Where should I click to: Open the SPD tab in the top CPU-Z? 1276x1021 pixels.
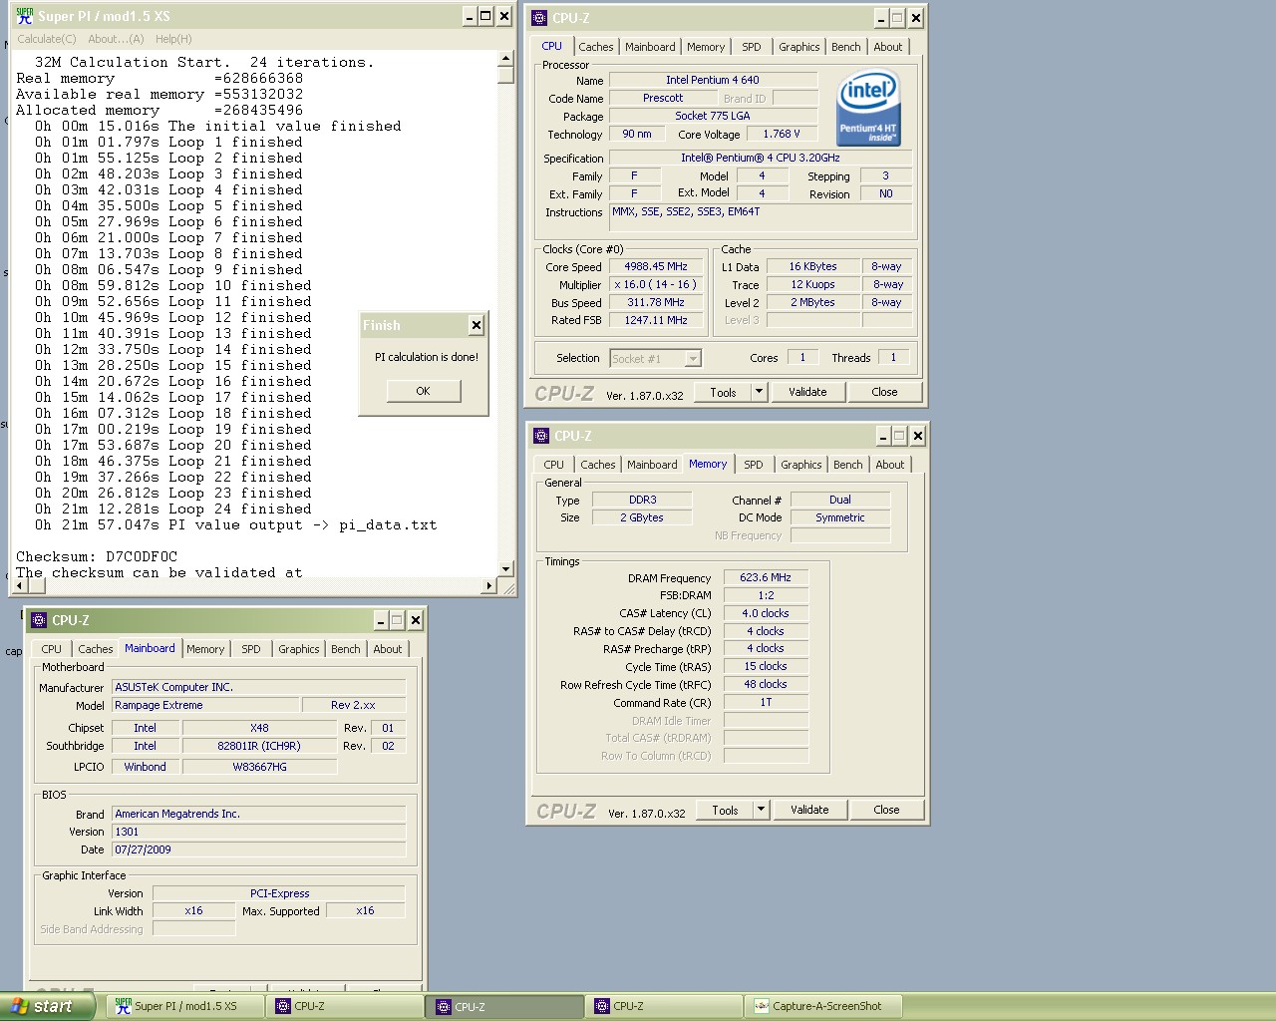click(x=752, y=47)
